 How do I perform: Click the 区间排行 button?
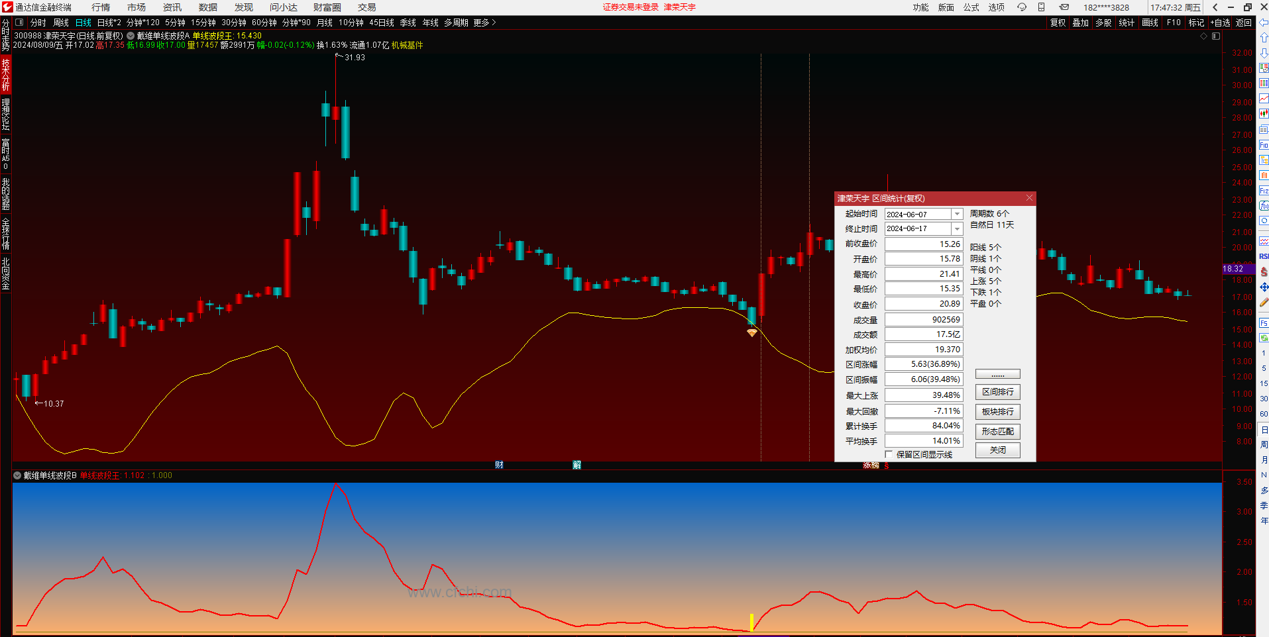click(x=998, y=392)
